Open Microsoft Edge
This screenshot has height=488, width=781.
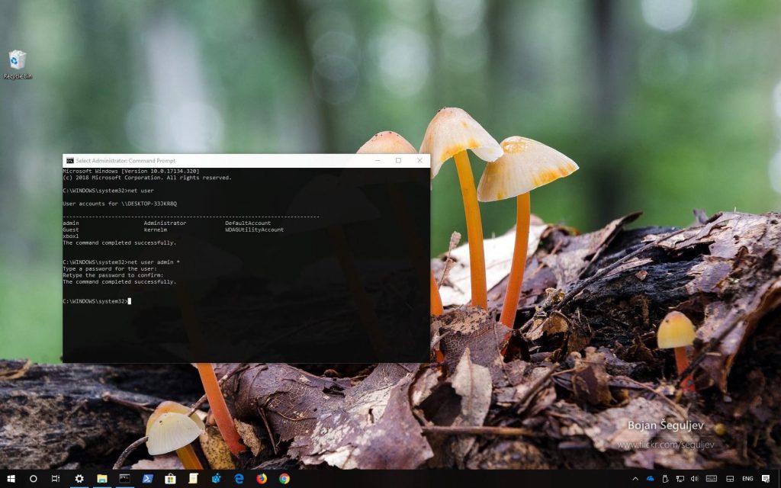tap(238, 478)
